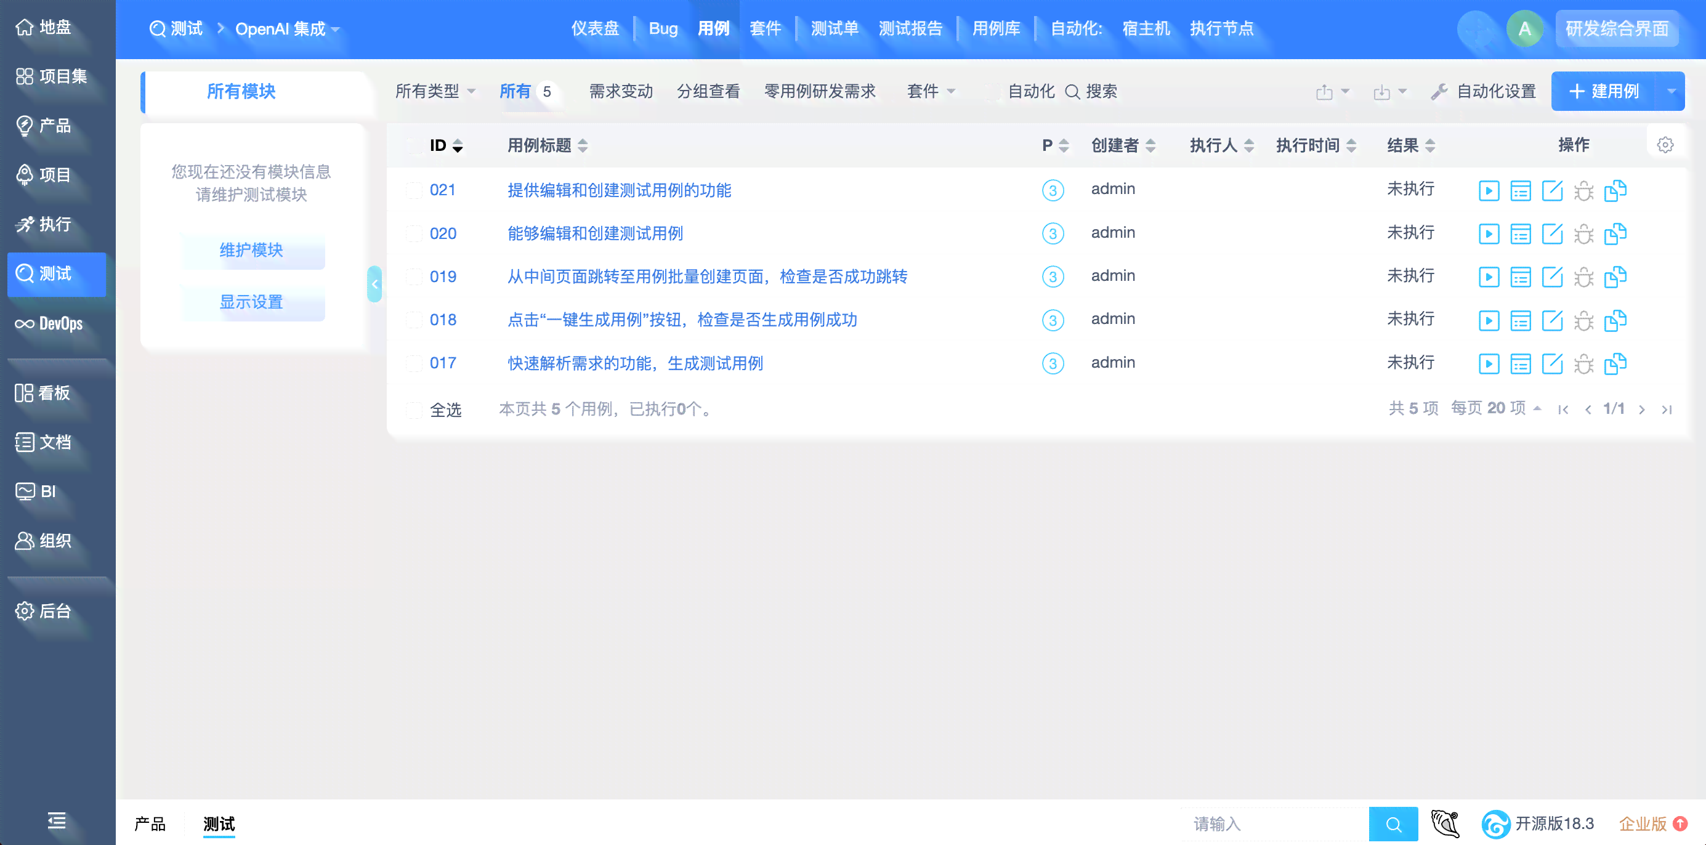The width and height of the screenshot is (1706, 845).
Task: Check the checkbox for case 018
Action: click(414, 320)
